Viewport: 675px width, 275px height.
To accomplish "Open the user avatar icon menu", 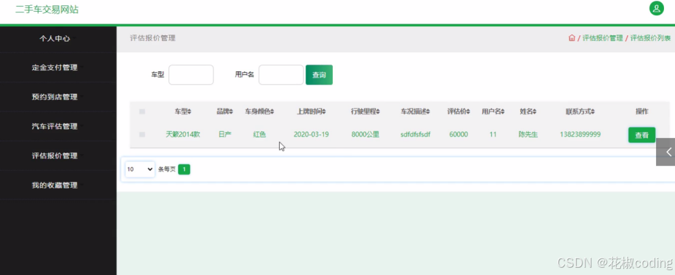I will (656, 8).
